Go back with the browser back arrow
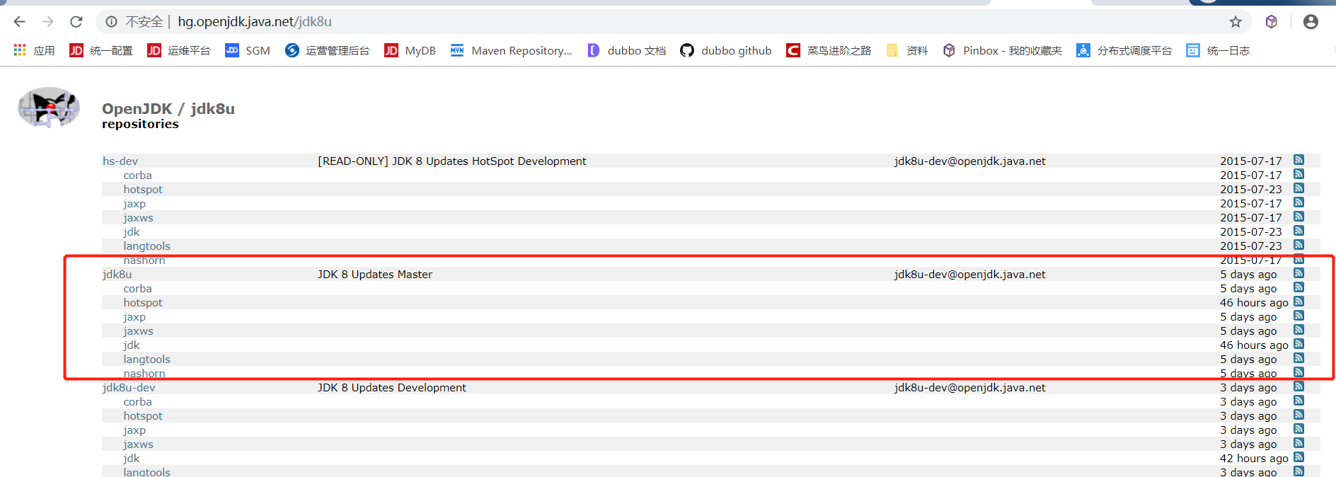The image size is (1336, 477). tap(19, 22)
